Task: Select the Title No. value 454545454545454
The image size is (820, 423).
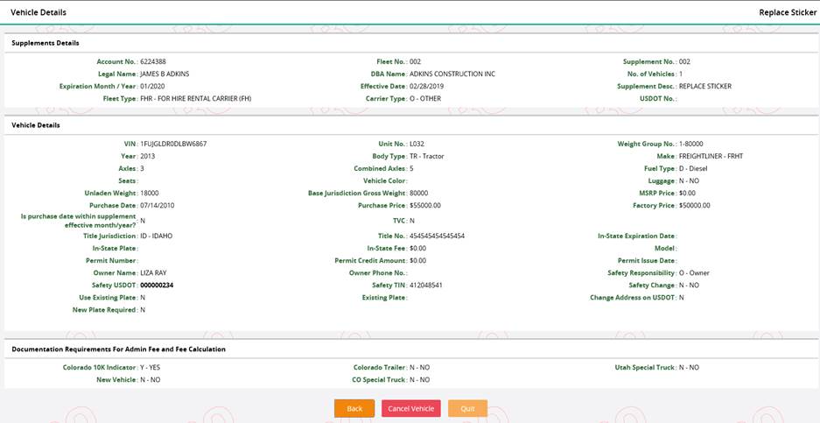Action: point(437,236)
